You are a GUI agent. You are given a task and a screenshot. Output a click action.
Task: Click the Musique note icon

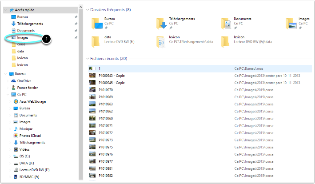pyautogui.click(x=16, y=129)
